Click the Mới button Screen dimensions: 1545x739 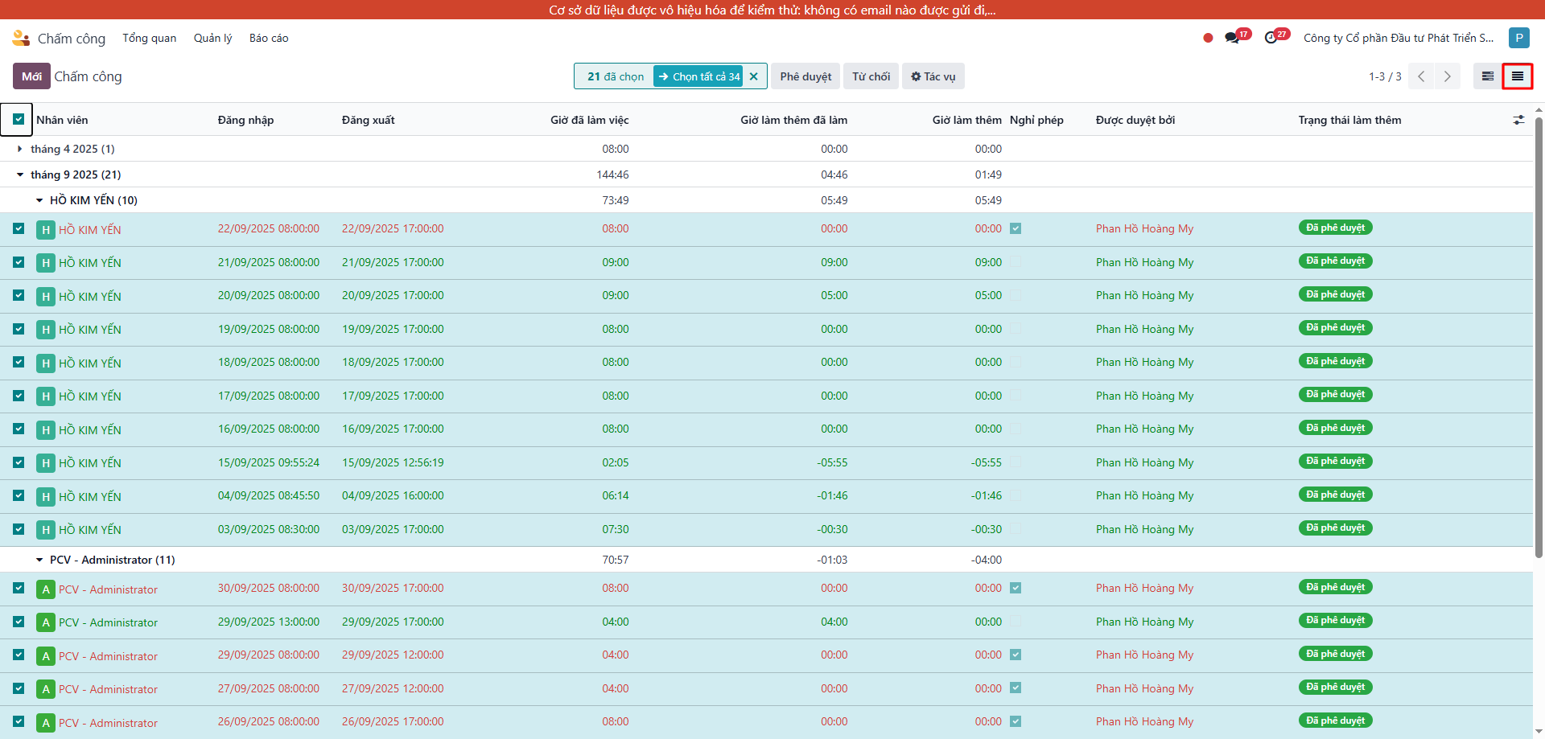pyautogui.click(x=31, y=76)
